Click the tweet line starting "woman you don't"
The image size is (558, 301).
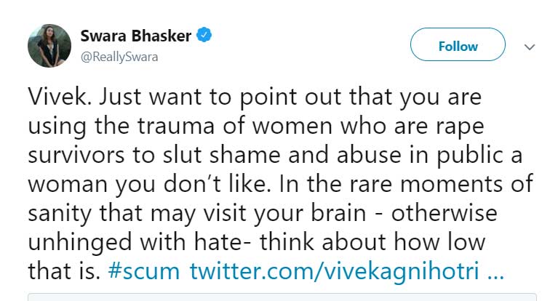click(279, 185)
